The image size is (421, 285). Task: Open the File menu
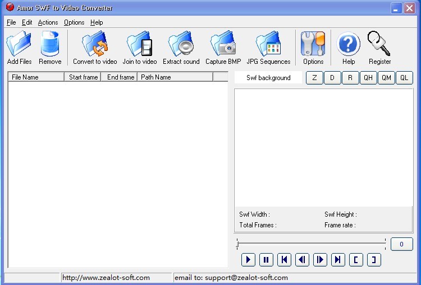(x=11, y=22)
